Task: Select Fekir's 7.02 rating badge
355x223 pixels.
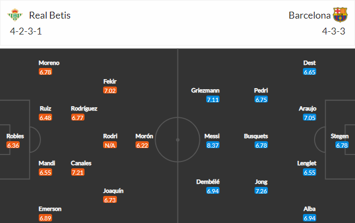Action: coord(110,90)
